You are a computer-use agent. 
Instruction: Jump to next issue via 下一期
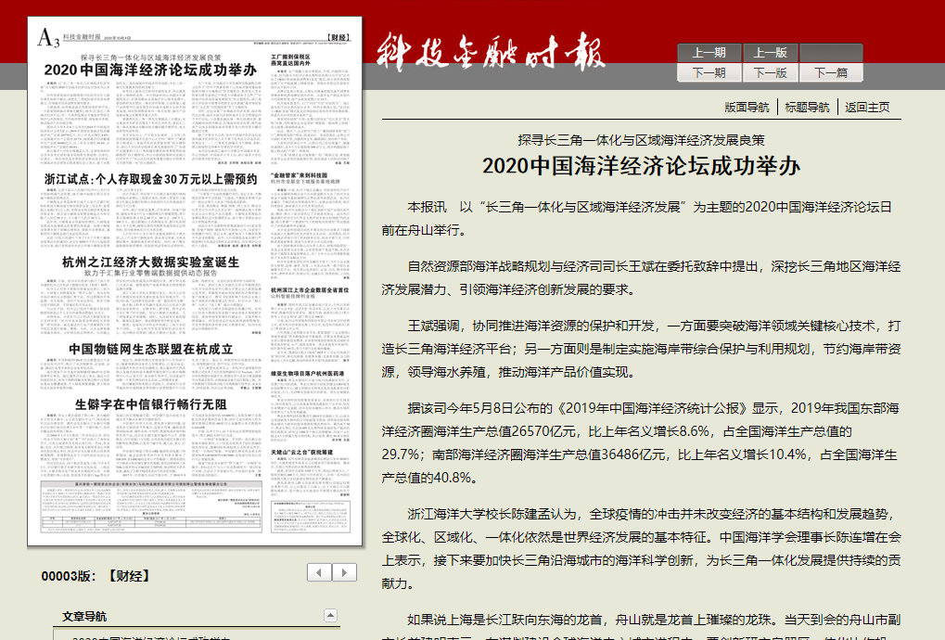point(709,73)
